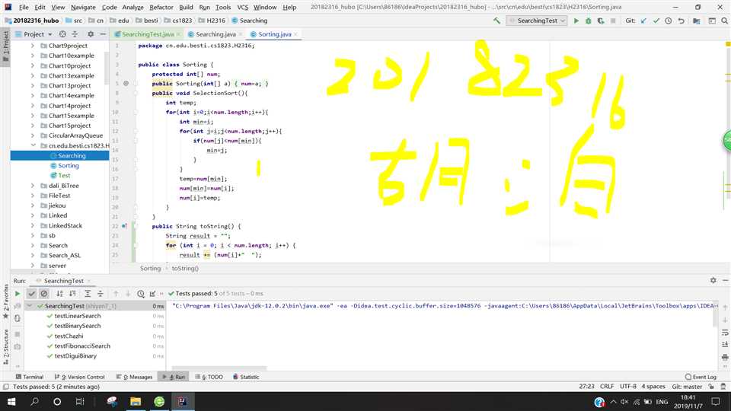
Task: Open Project Structure dialog icon
Action: click(697, 21)
